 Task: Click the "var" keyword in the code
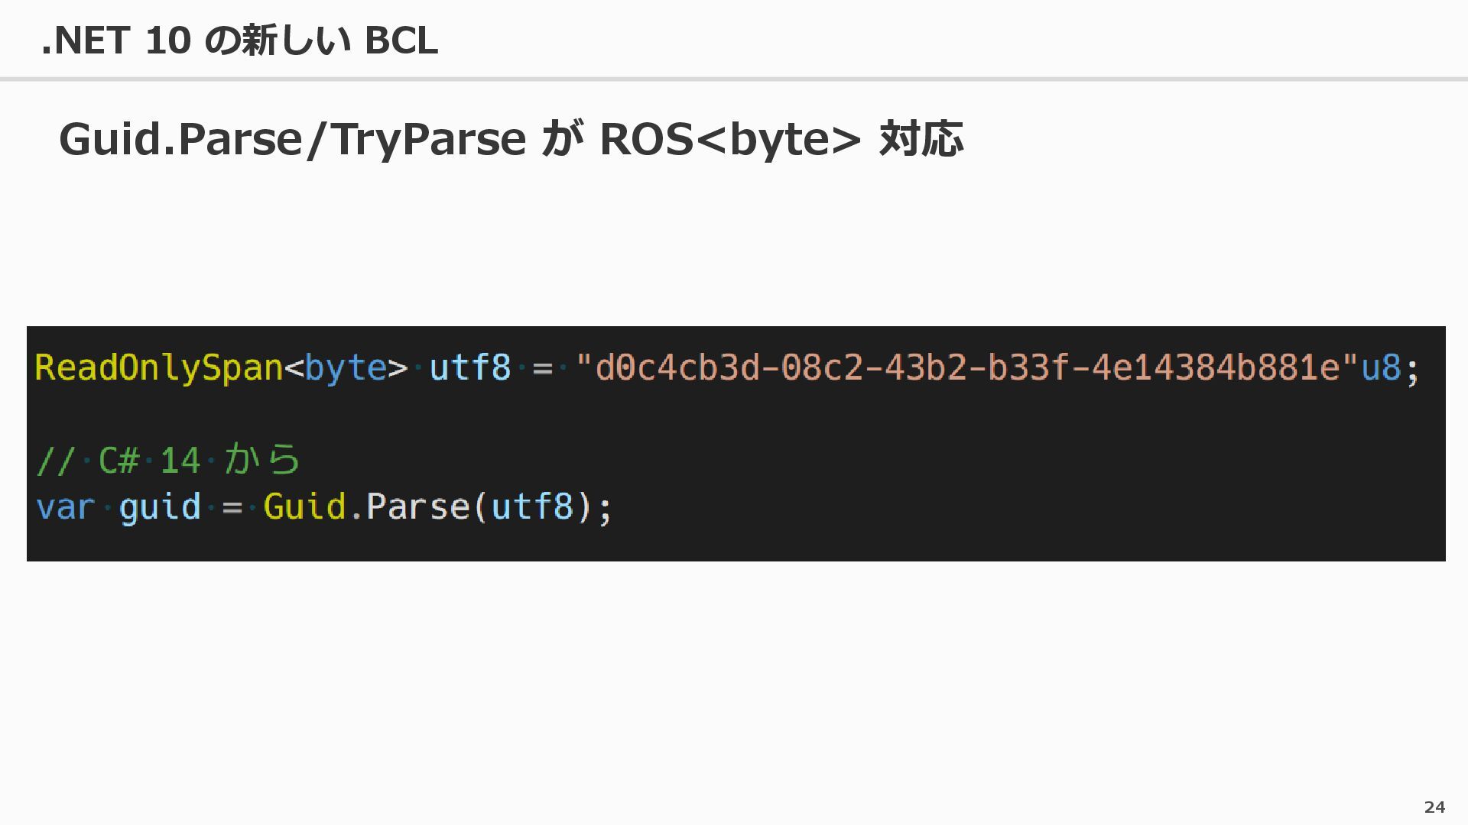click(65, 507)
